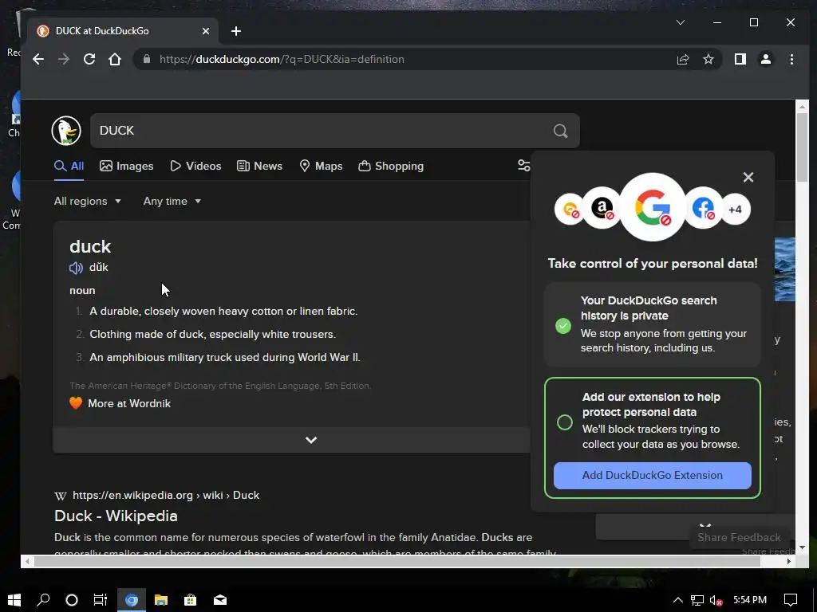This screenshot has height=612, width=817.
Task: Click the browser address bar URL
Action: click(x=282, y=59)
